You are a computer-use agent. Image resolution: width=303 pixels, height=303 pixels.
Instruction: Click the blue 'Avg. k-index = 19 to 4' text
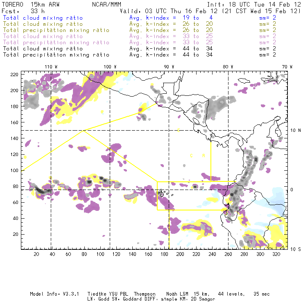pyautogui.click(x=171, y=18)
